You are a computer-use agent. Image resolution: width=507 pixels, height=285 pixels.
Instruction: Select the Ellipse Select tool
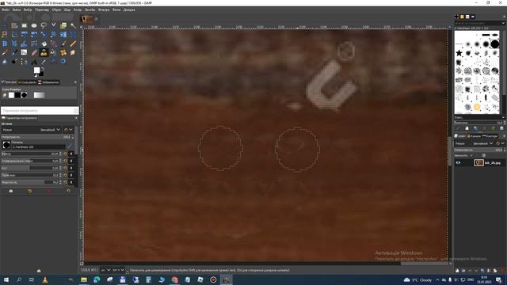(x=34, y=25)
